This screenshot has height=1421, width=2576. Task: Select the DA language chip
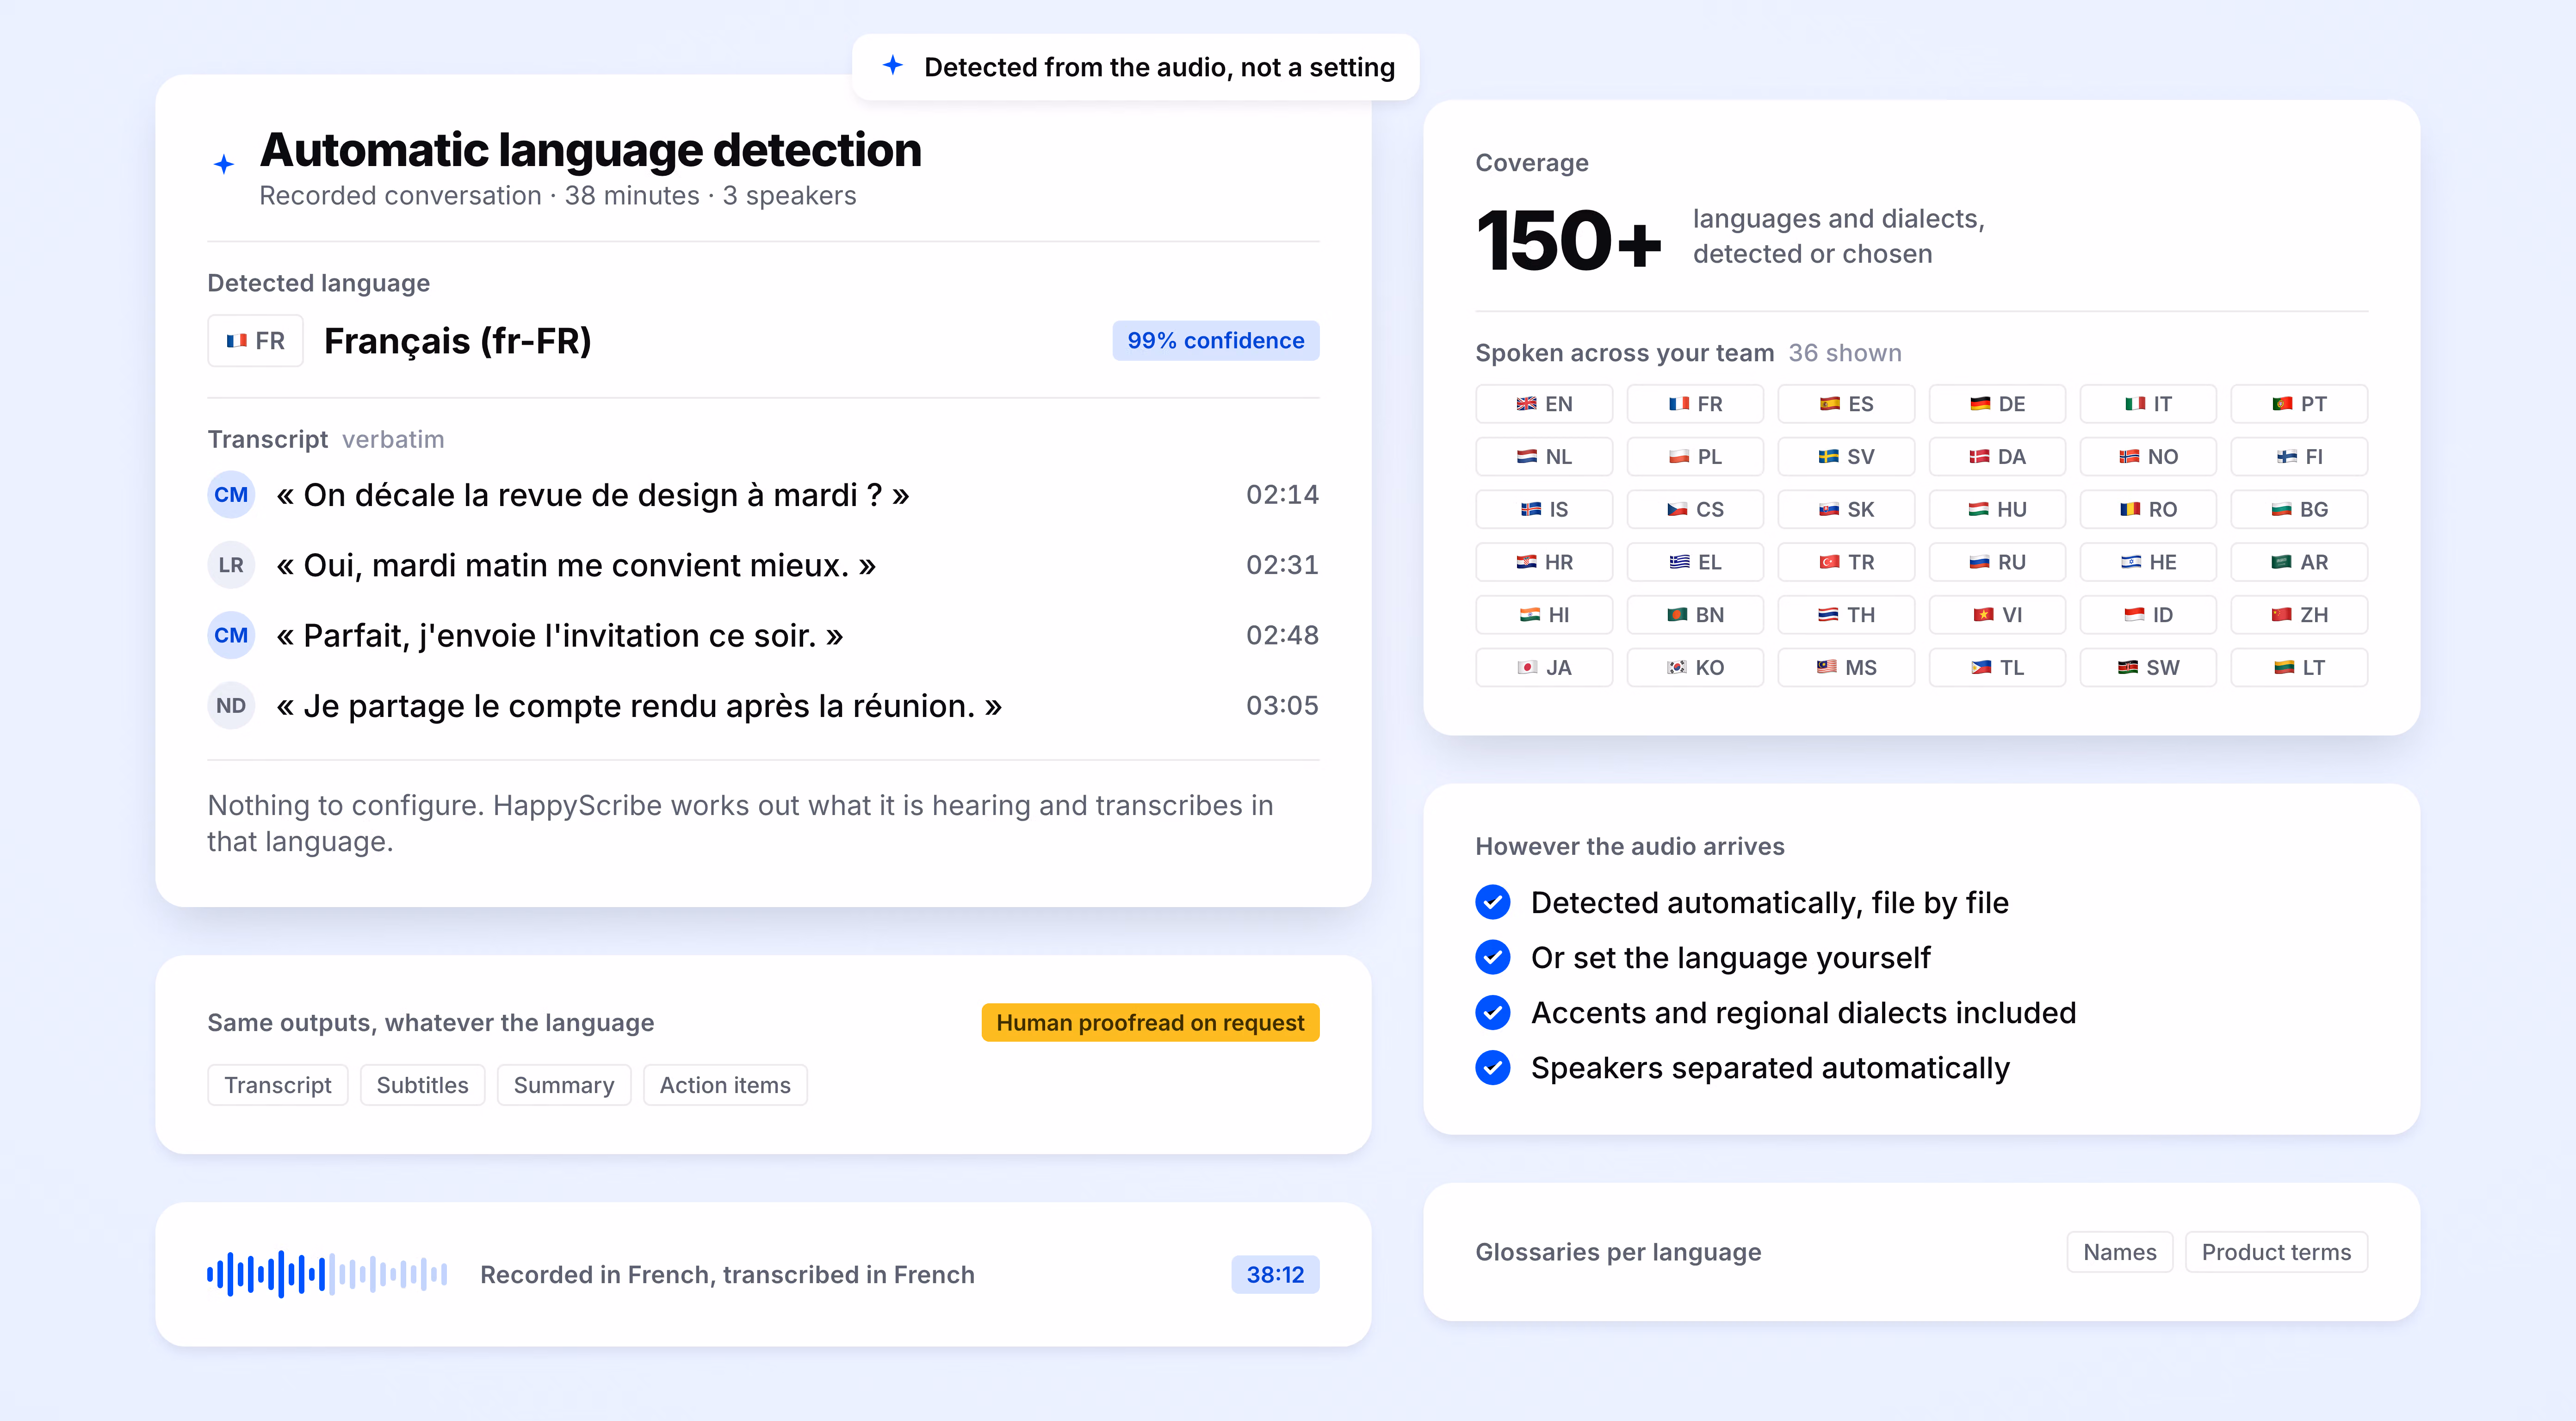(1997, 457)
